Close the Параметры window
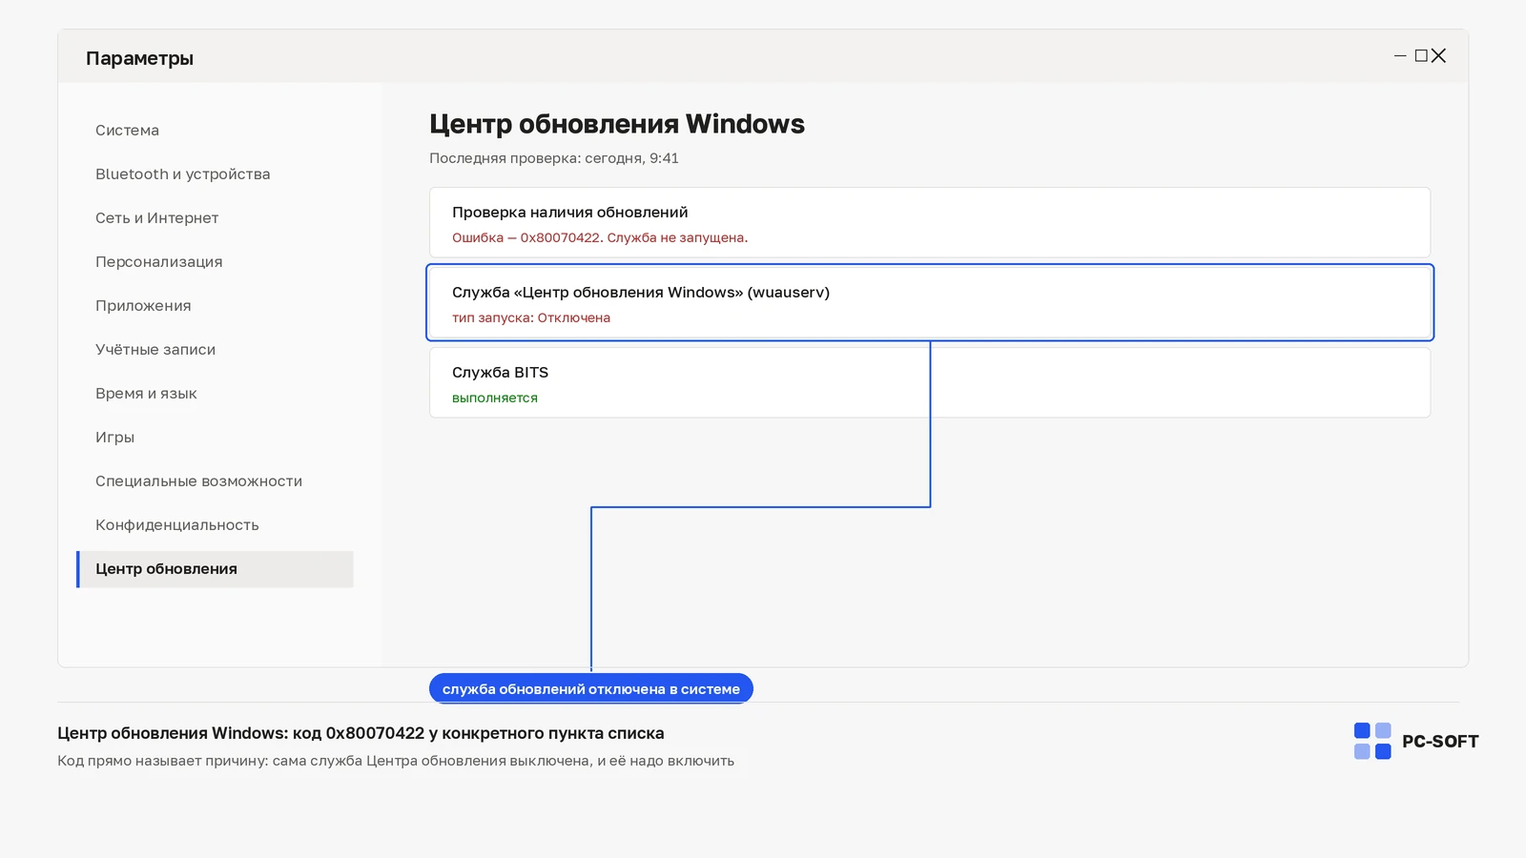 pyautogui.click(x=1438, y=56)
